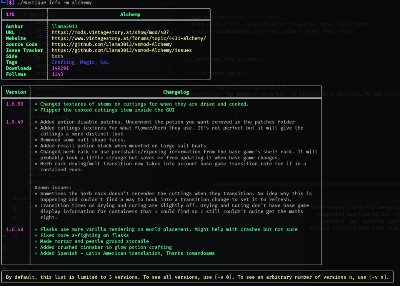
Task: Click the Version column header
Action: click(16, 92)
